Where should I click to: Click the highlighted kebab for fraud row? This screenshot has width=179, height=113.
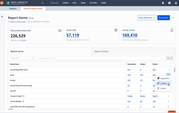tap(168, 75)
